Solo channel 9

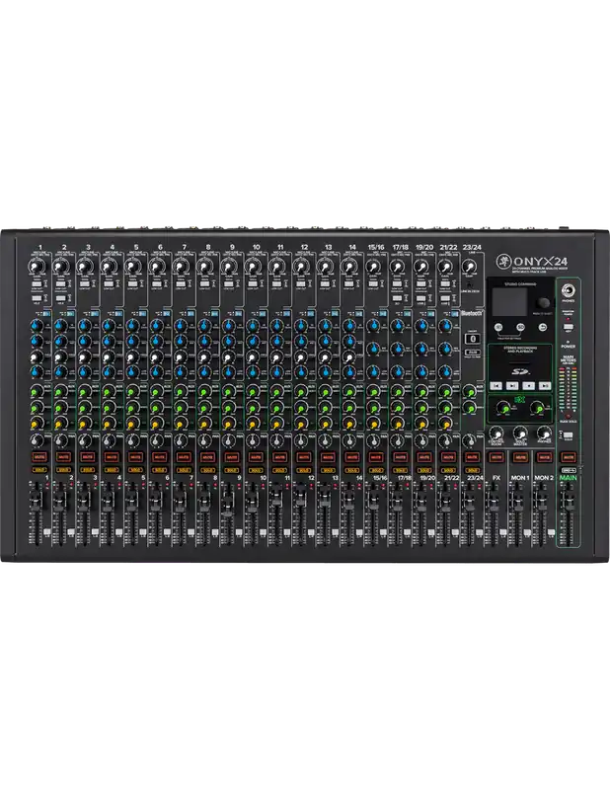(231, 470)
